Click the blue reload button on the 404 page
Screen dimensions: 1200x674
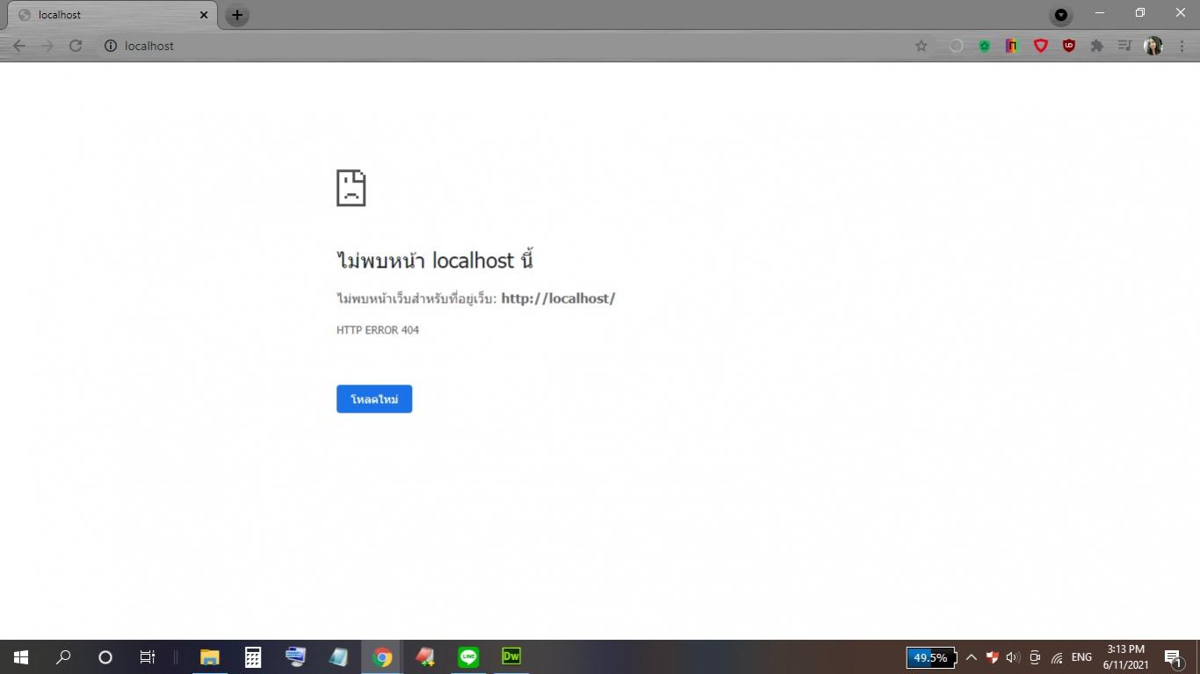coord(374,399)
